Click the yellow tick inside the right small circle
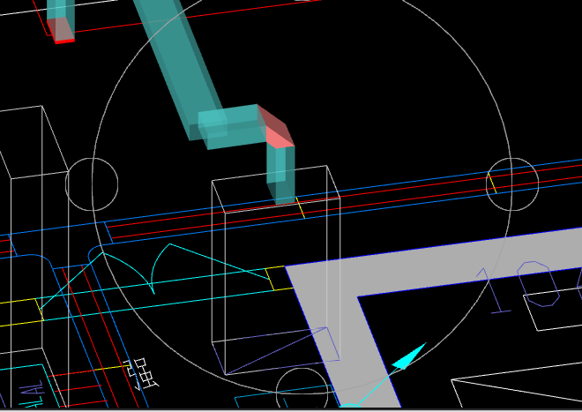 pos(492,184)
